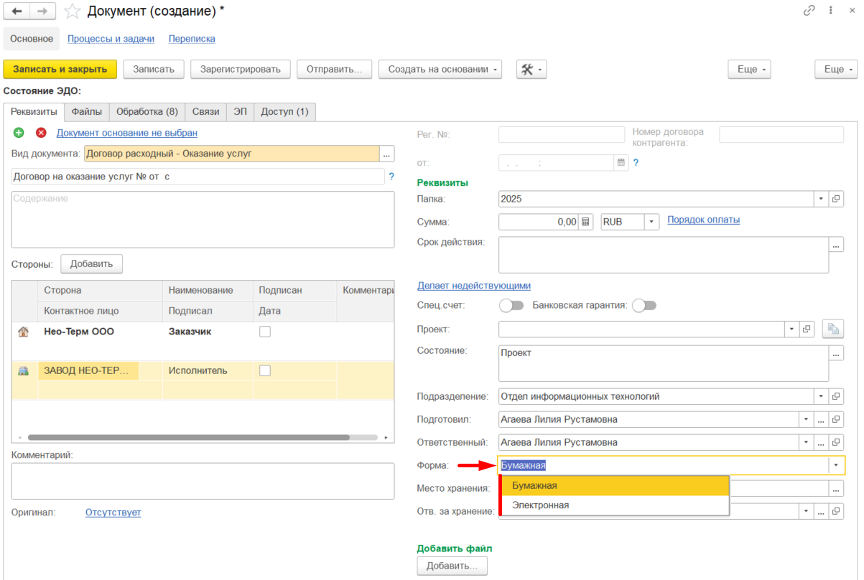The height and width of the screenshot is (580, 864).
Task: Open the calendar picker for the от date
Action: point(621,163)
